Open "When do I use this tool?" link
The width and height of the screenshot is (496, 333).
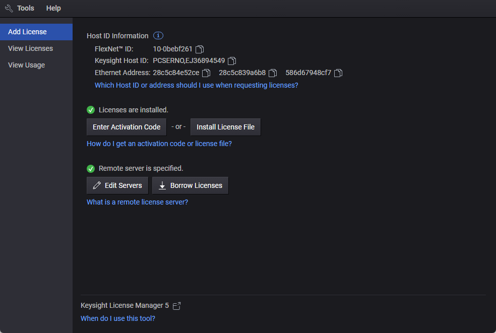(118, 318)
